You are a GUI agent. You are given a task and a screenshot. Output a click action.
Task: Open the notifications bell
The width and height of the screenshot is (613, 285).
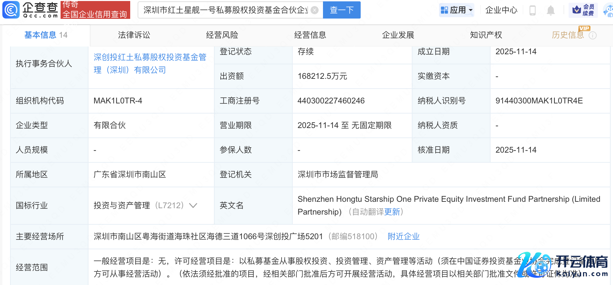click(x=551, y=10)
